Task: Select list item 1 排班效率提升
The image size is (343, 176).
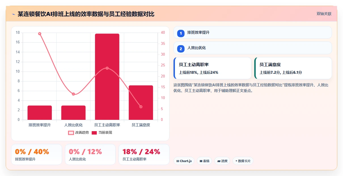Action: click(253, 32)
